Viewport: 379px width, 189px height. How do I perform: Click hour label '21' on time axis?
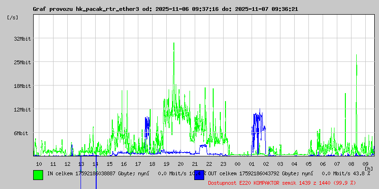pyautogui.click(x=195, y=164)
